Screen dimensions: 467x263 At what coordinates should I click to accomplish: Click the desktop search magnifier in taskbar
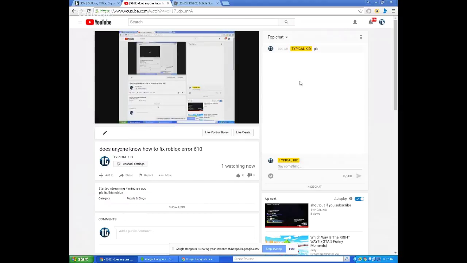coord(346,259)
